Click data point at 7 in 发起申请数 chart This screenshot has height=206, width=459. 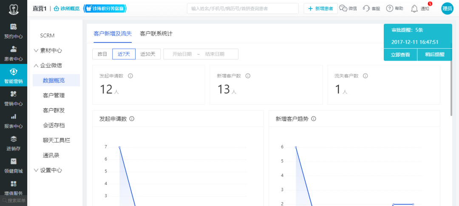point(119,147)
